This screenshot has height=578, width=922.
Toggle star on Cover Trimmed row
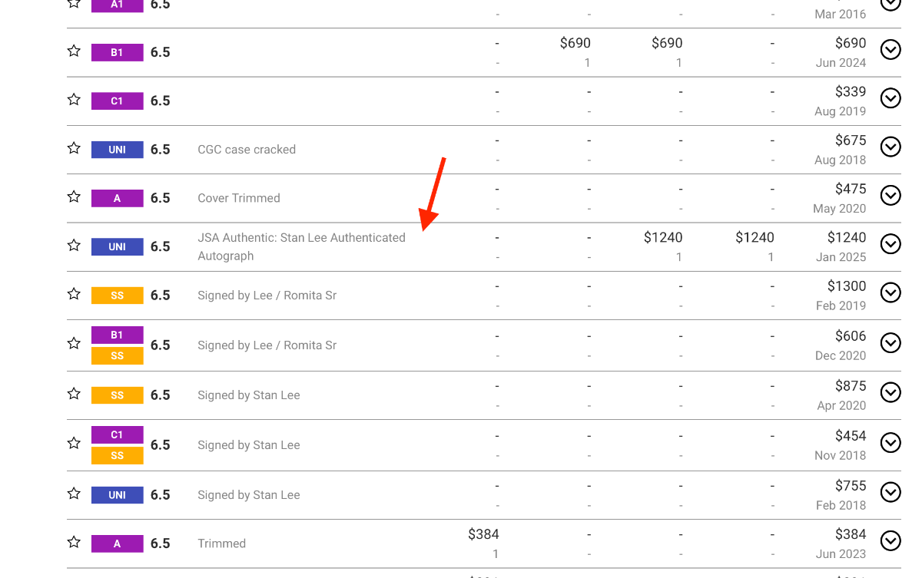tap(74, 197)
